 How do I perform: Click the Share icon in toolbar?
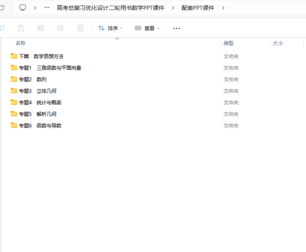(61, 28)
